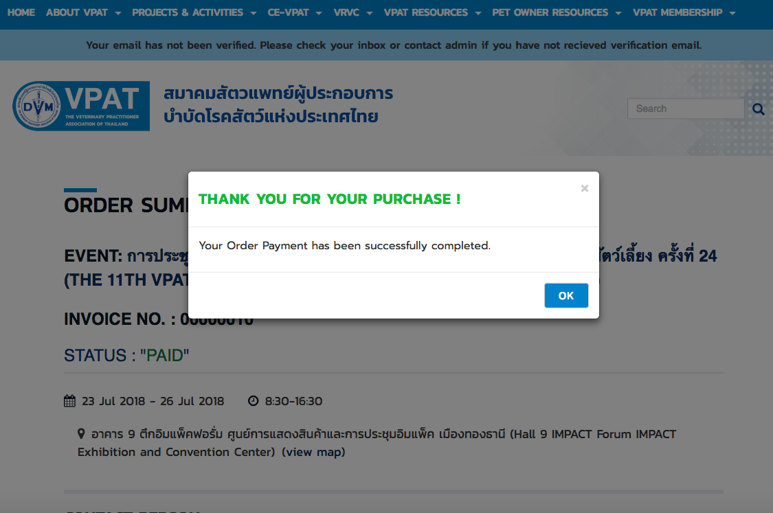Viewport: 773px width, 513px height.
Task: Expand the ABOUT VPAT dropdown menu
Action: pyautogui.click(x=83, y=12)
